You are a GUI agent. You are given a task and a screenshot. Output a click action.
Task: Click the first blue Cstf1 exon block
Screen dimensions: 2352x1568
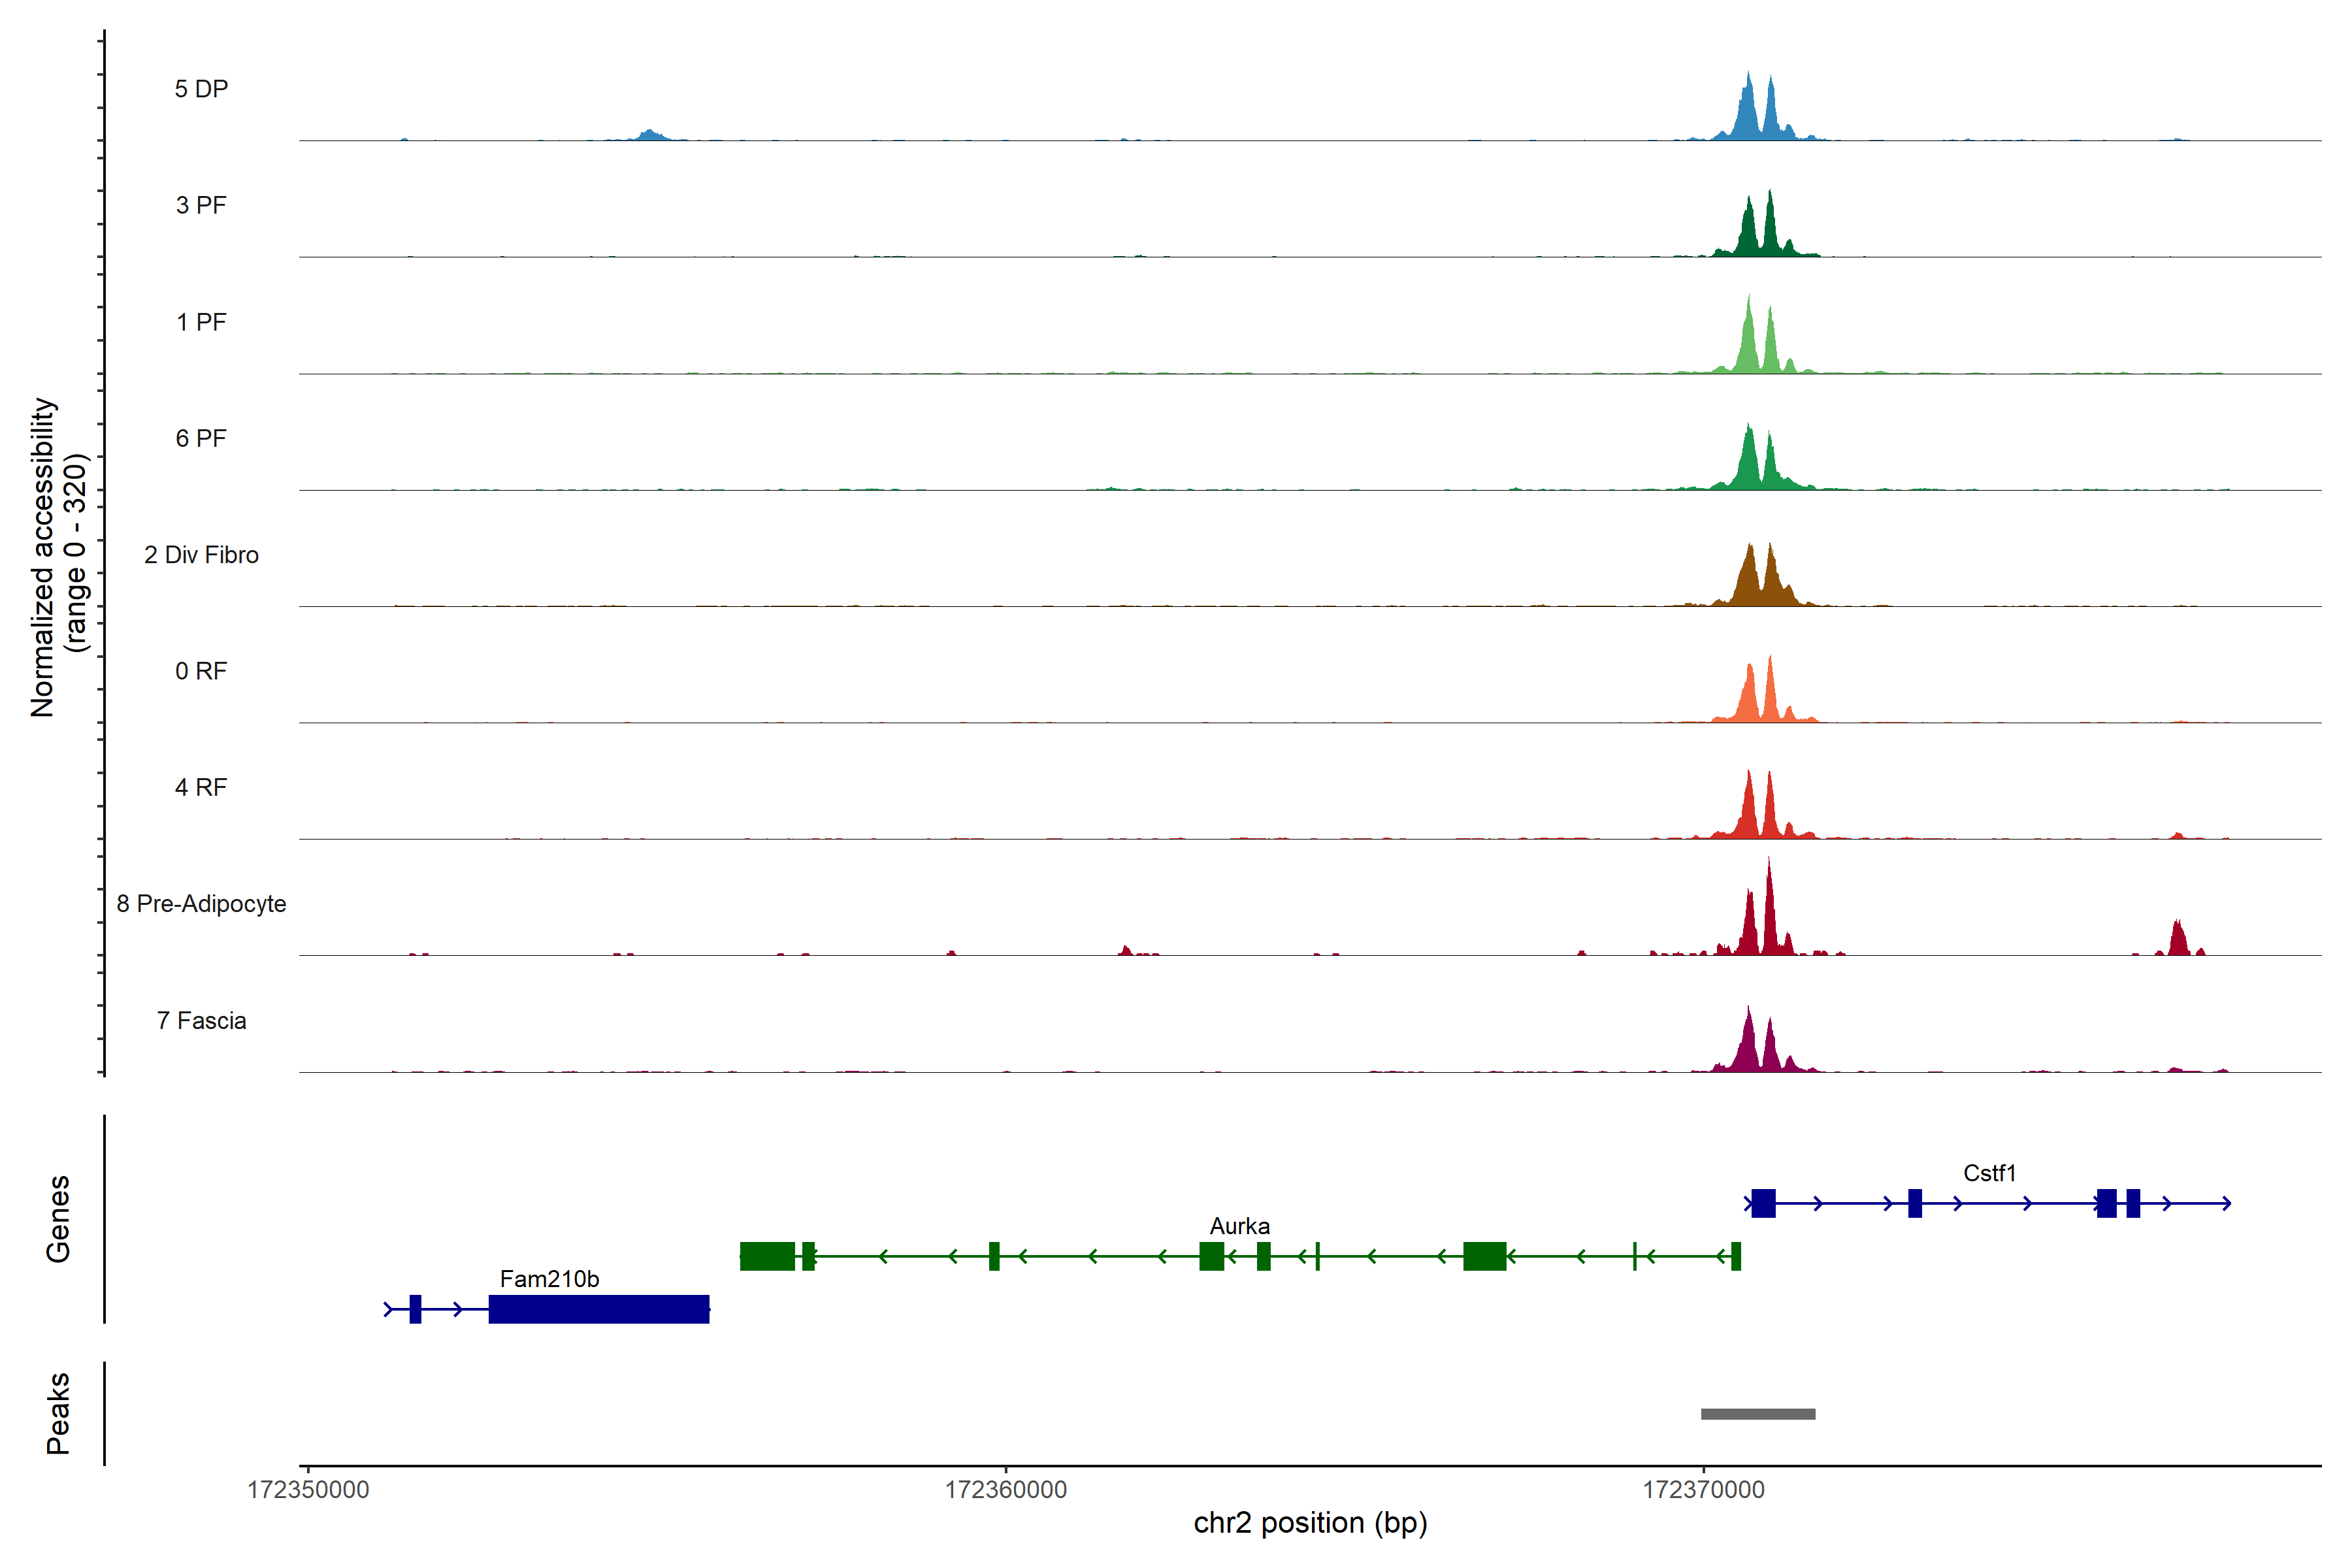(1763, 1203)
